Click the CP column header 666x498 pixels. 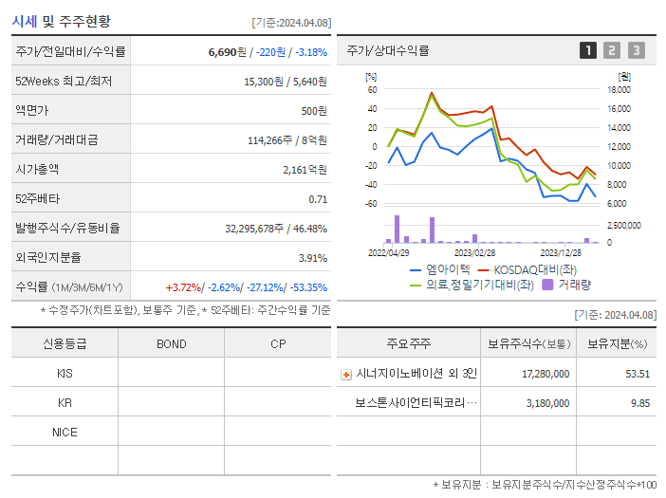point(278,343)
